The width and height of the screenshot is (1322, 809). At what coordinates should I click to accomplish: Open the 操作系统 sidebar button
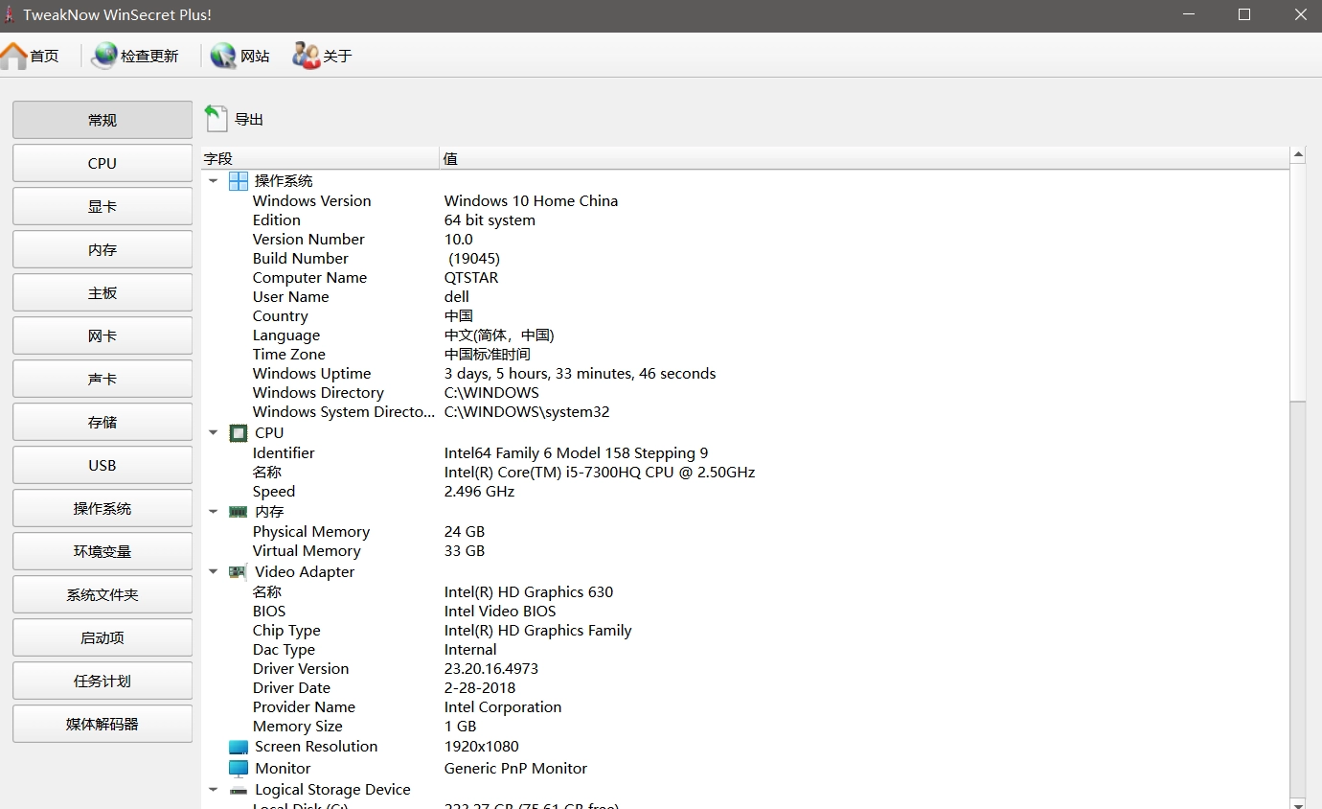103,508
